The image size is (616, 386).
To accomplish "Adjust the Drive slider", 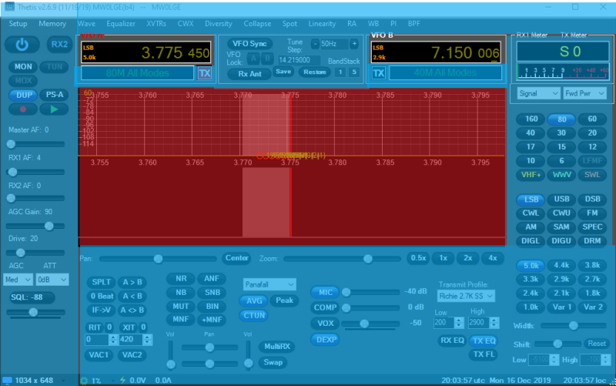I will pyautogui.click(x=35, y=253).
